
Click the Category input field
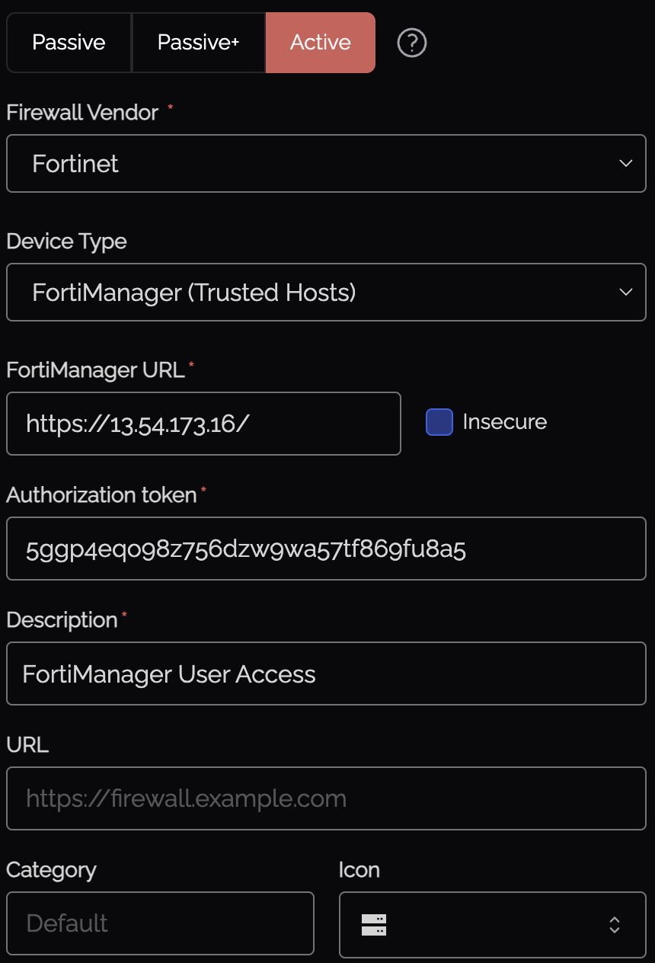[160, 923]
